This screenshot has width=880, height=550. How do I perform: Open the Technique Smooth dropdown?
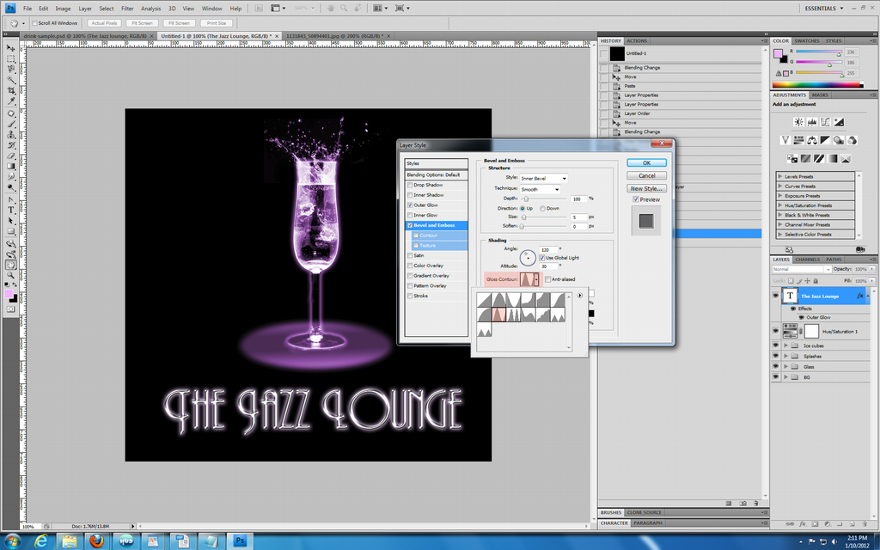(x=540, y=190)
